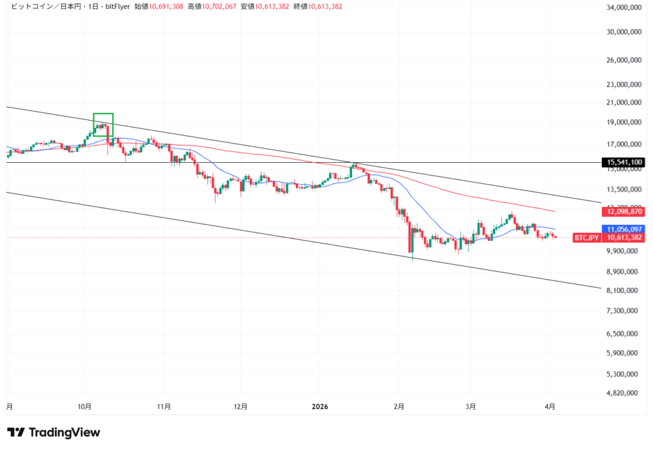Click the black 15,541,100 price line label
The height and width of the screenshot is (450, 653).
click(x=623, y=162)
